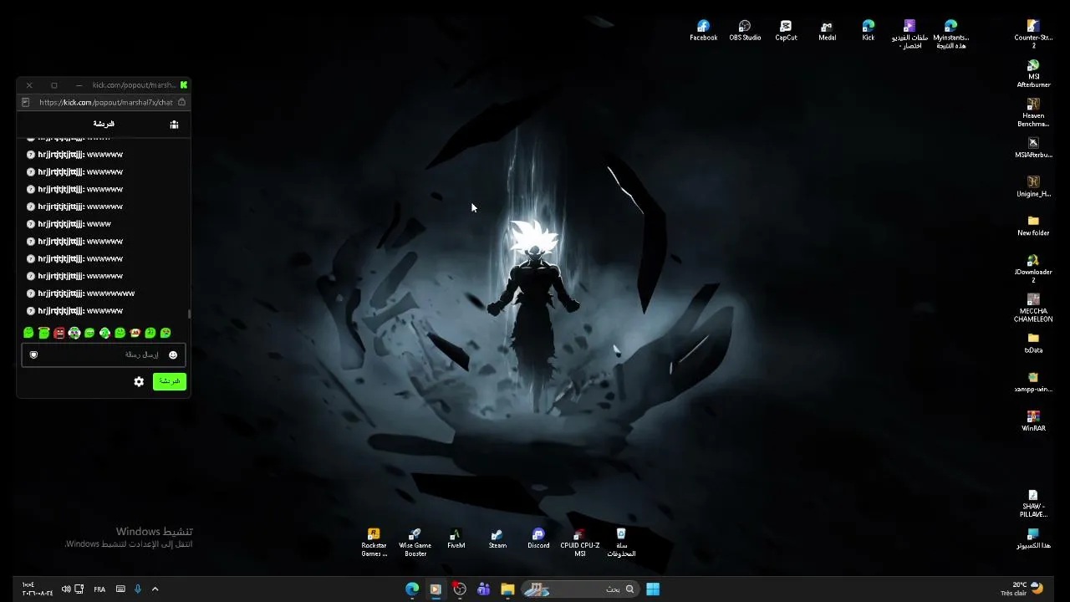
Task: Select the xampp-win installer icon
Action: click(1033, 383)
